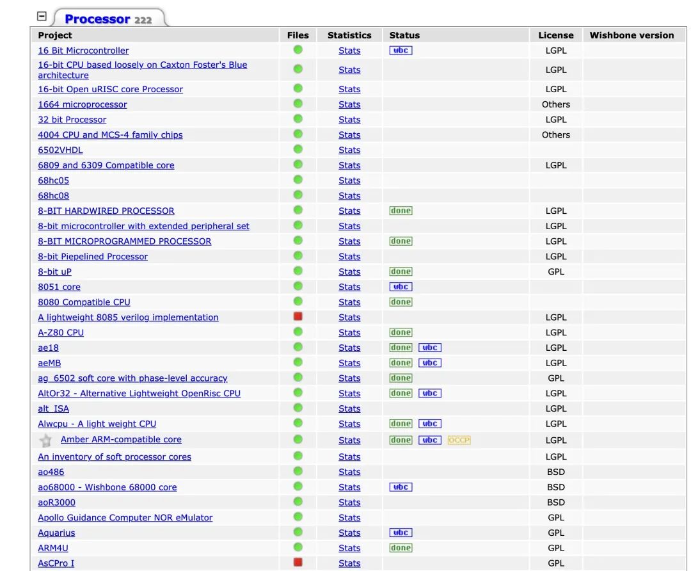This screenshot has height=571, width=691.
Task: View Stats for Alwcpu light weight CPU
Action: coord(349,424)
